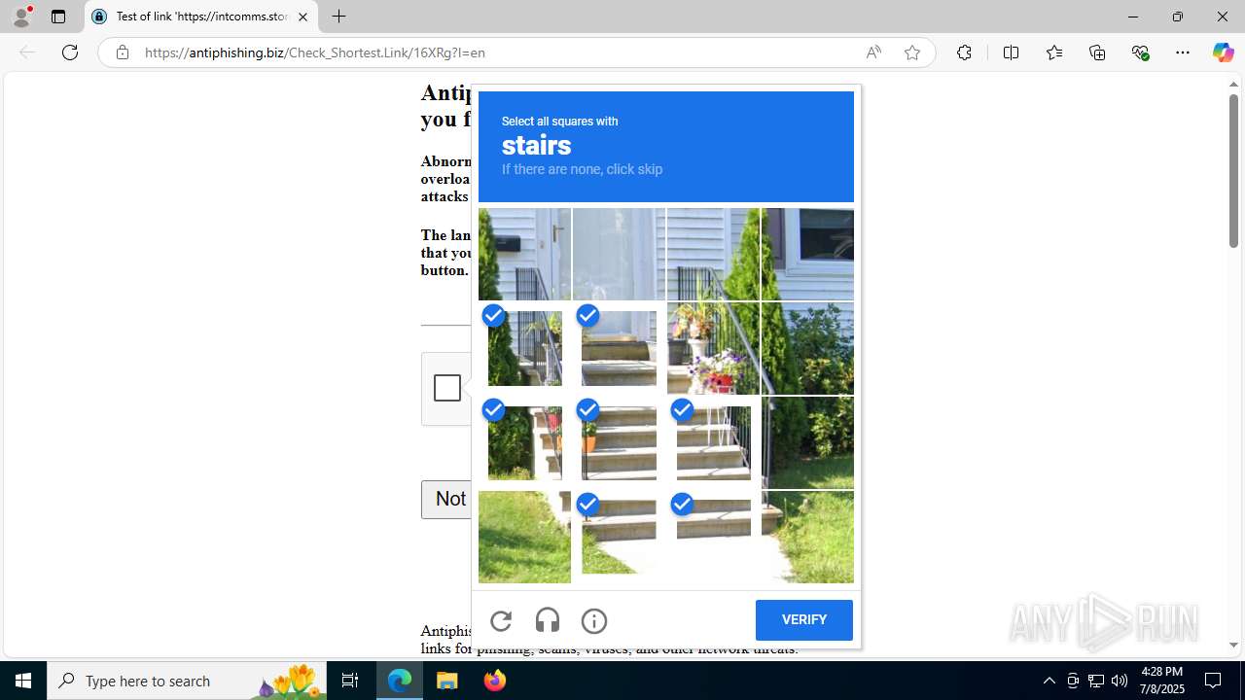Click the taskbar search box
Screen dimensions: 1245x700
(x=187, y=681)
